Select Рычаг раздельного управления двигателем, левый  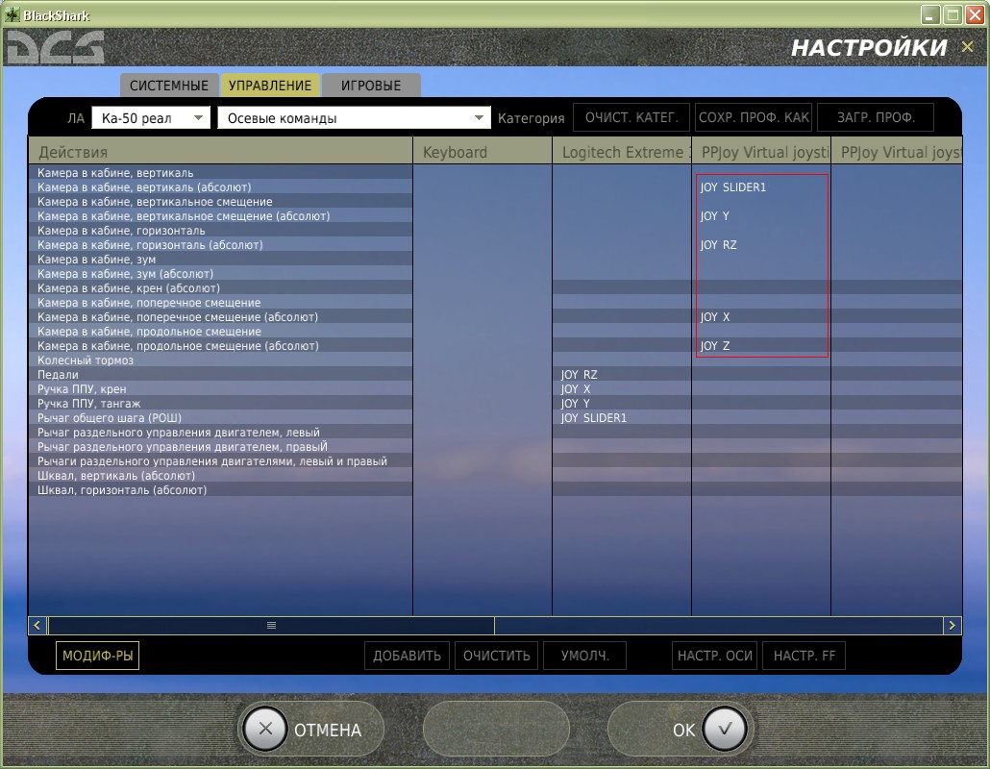220,433
